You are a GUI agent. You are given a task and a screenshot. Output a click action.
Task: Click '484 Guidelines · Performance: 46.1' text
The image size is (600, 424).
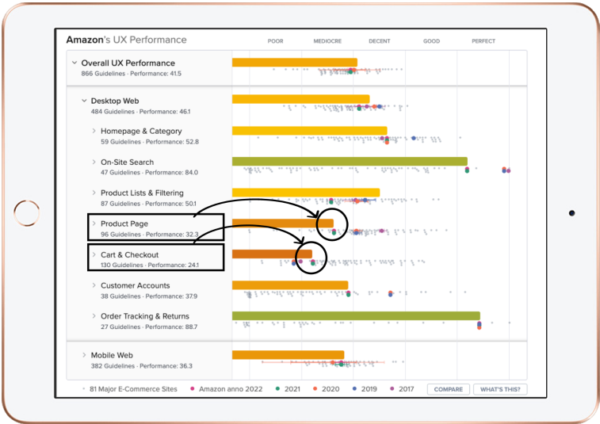(x=140, y=112)
